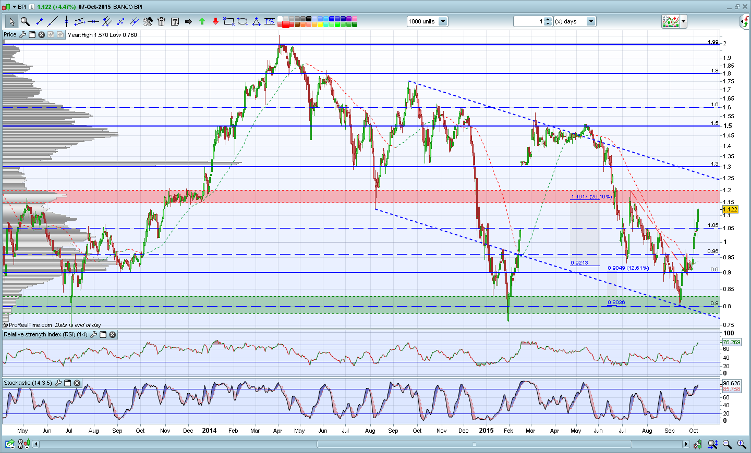Click the magnifier with grid zoom icon

click(712, 444)
